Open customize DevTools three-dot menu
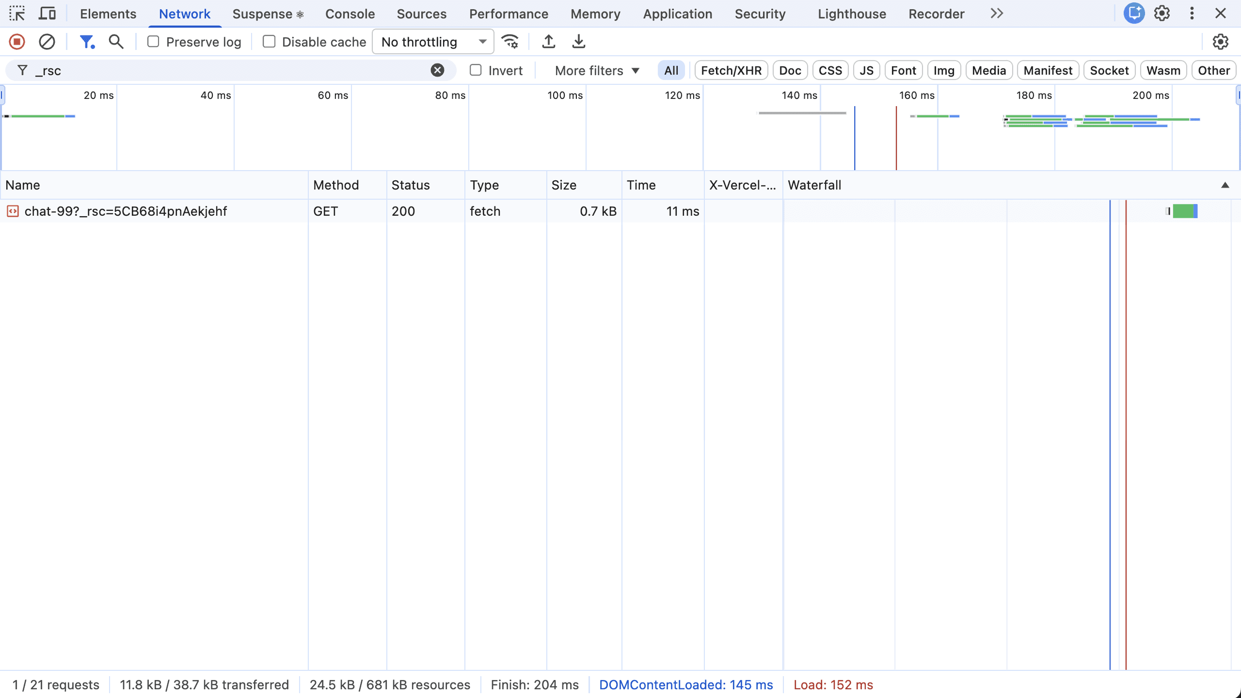The height and width of the screenshot is (698, 1241). tap(1192, 14)
